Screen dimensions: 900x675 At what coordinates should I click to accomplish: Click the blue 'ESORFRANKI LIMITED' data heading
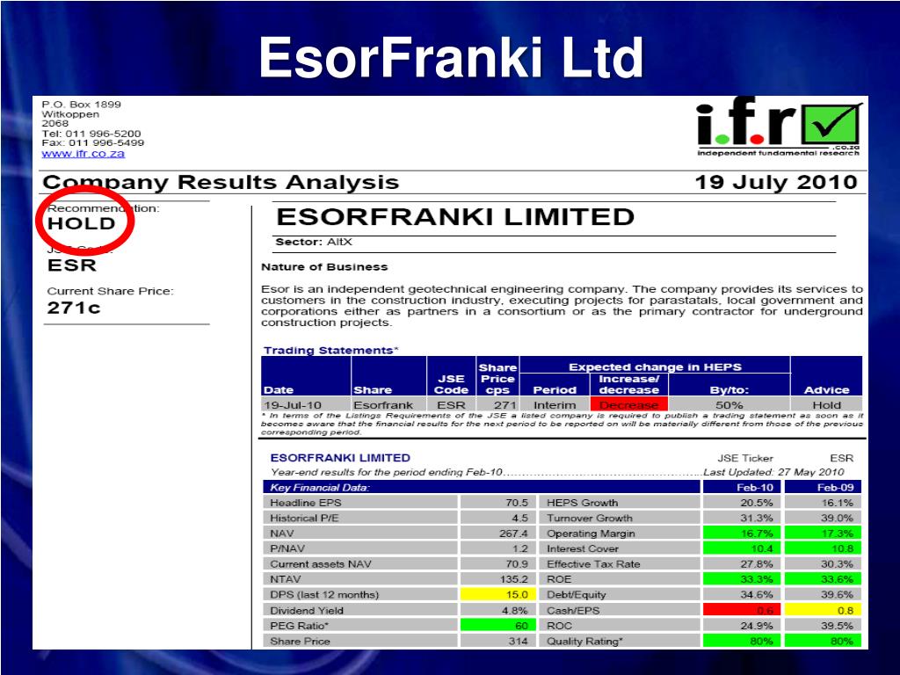[x=340, y=458]
